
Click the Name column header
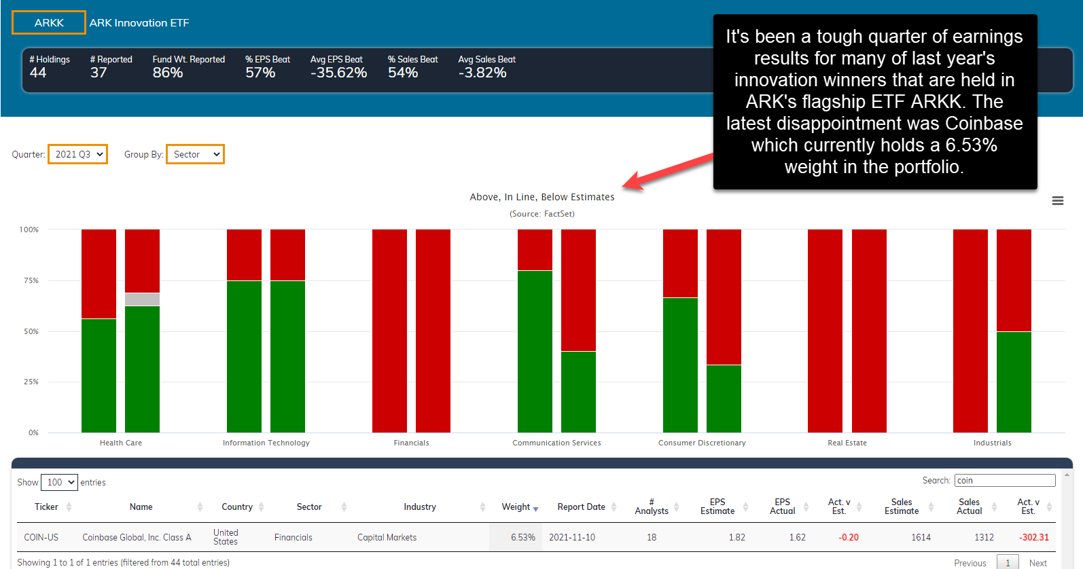pos(141,507)
